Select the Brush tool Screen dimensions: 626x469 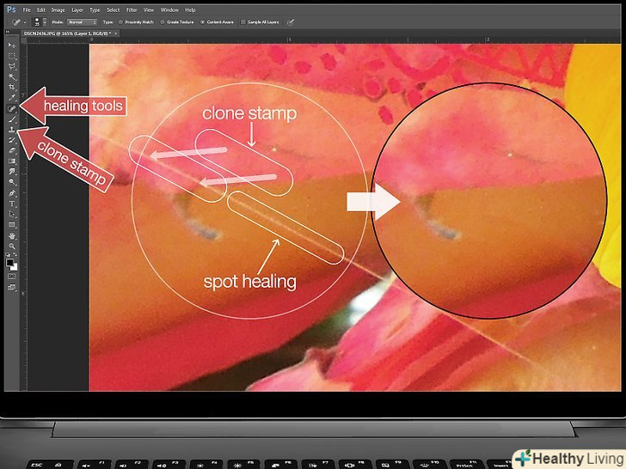[x=11, y=119]
